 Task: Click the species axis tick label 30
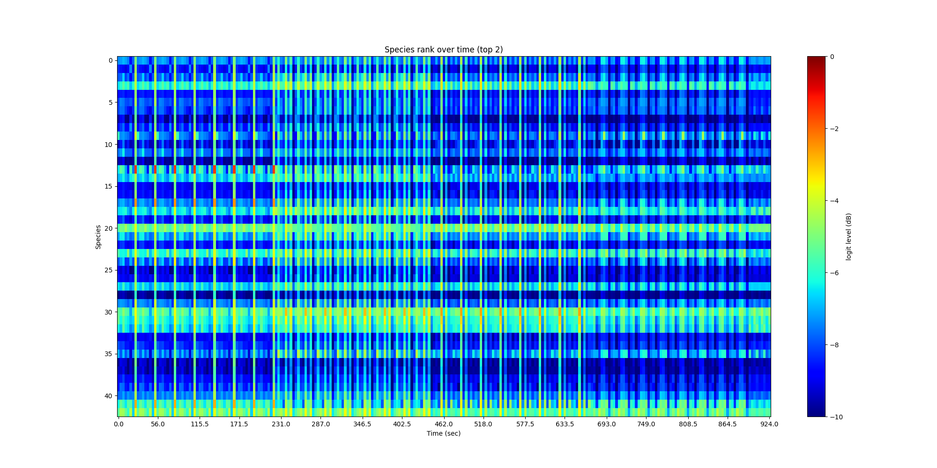coord(108,312)
